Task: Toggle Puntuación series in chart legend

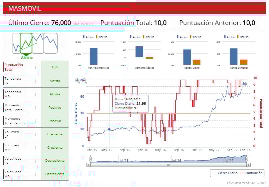Action: [x=251, y=173]
